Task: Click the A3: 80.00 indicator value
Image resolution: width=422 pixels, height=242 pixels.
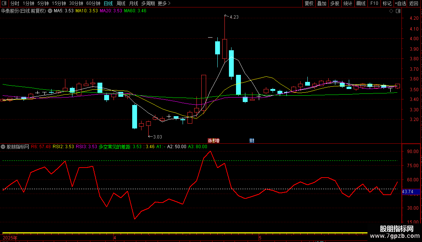Action: [x=198, y=147]
